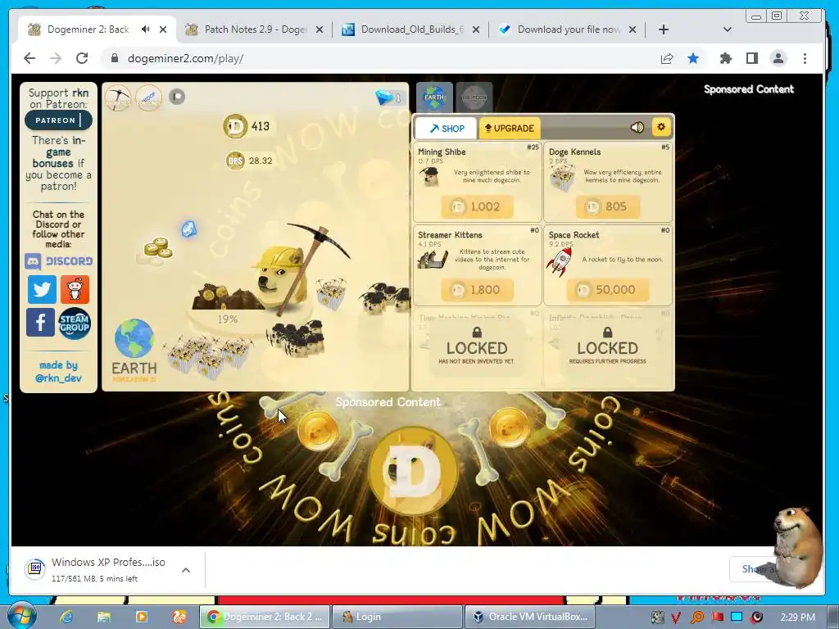839x629 pixels.
Task: View site info lock icon
Action: pyautogui.click(x=114, y=58)
